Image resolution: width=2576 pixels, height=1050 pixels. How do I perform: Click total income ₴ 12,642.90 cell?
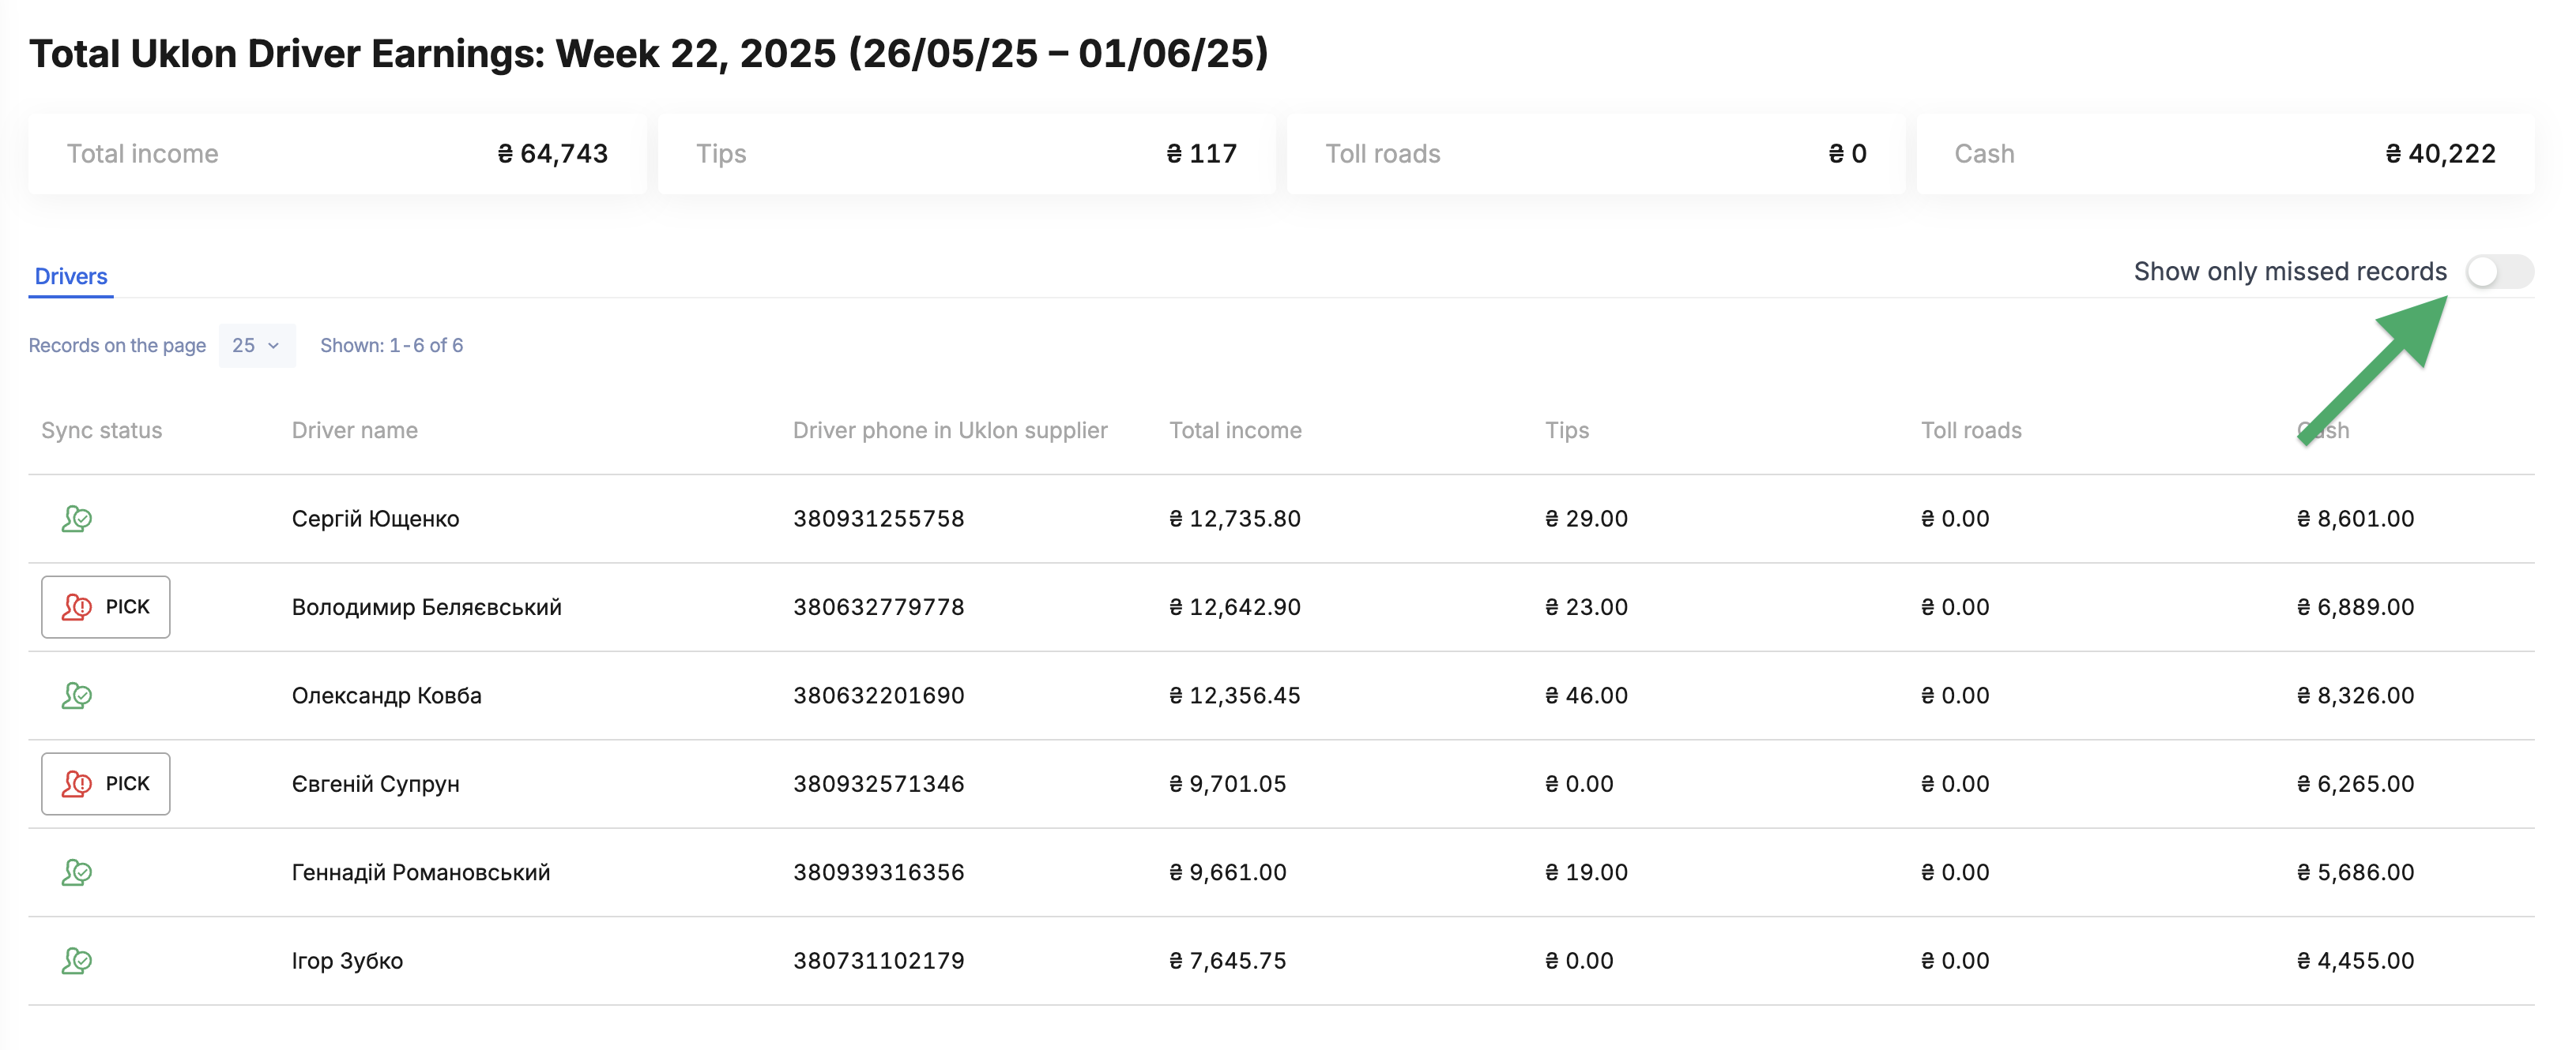click(x=1235, y=606)
